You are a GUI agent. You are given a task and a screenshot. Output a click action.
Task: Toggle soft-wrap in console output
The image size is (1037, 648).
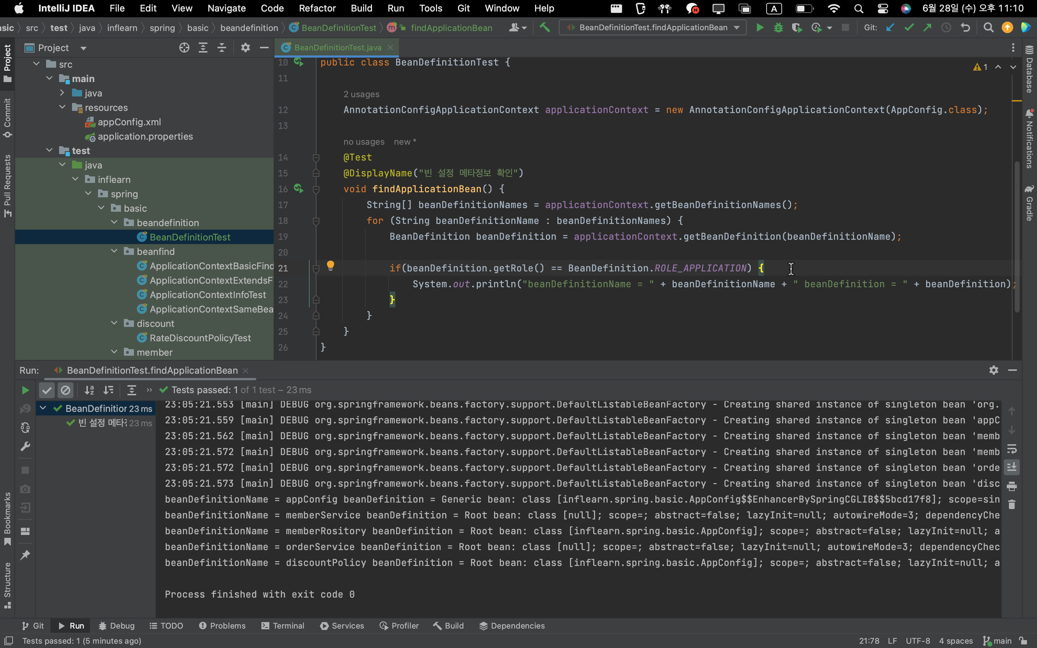click(x=1012, y=449)
